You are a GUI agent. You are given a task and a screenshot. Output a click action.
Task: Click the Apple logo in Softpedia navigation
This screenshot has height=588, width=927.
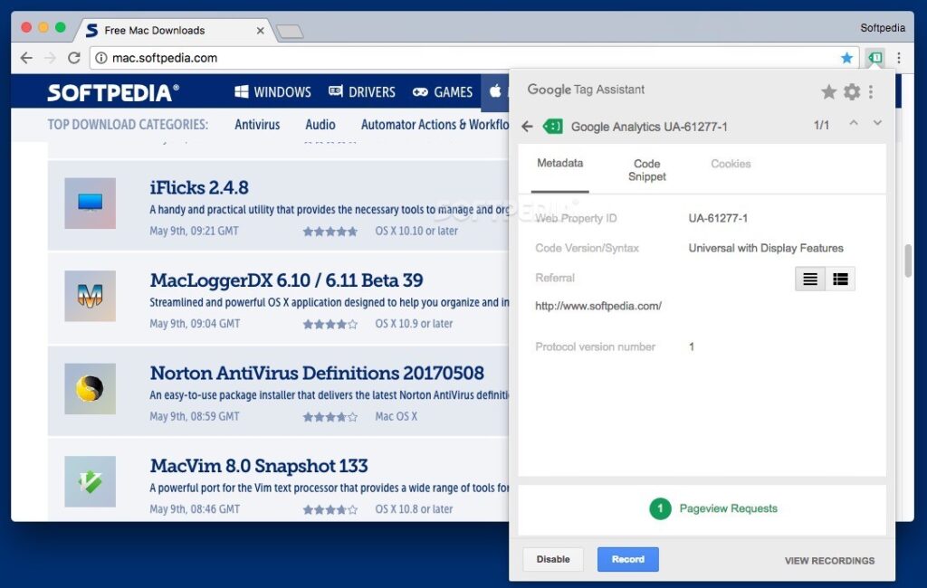click(495, 91)
